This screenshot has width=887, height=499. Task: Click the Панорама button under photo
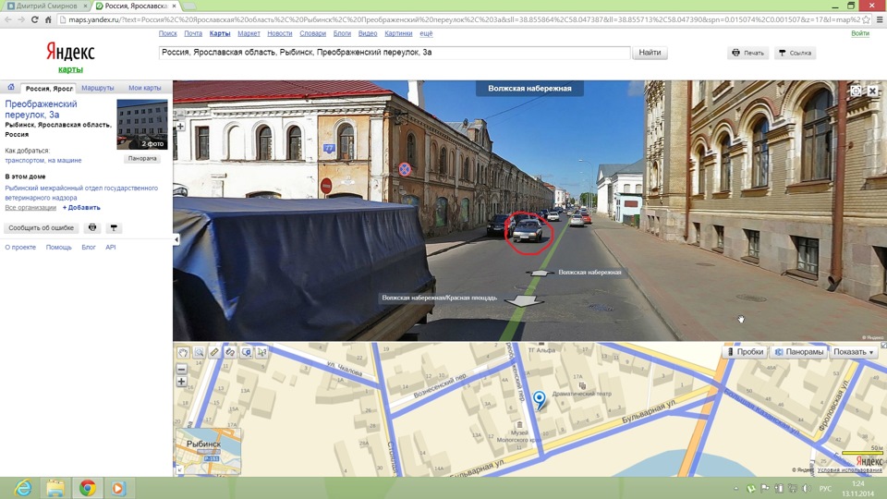142,158
